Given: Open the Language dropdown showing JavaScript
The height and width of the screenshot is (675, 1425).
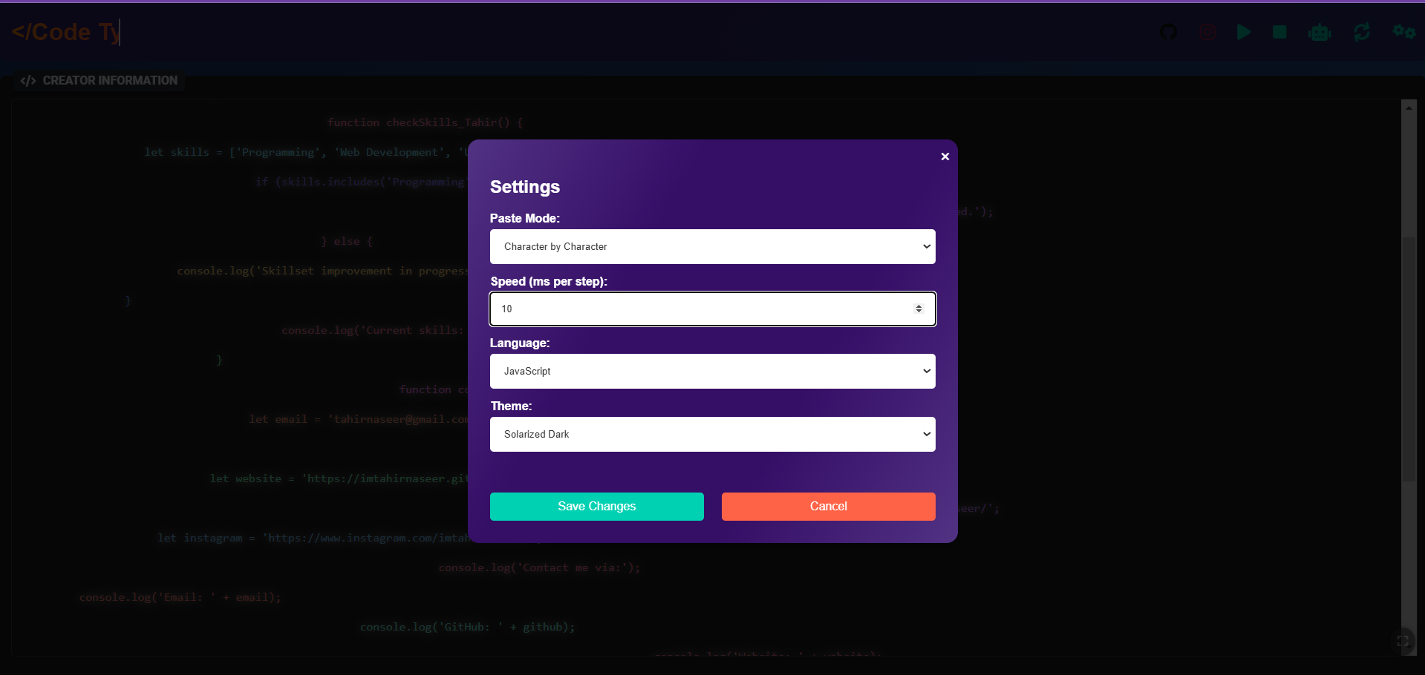Looking at the screenshot, I should click(712, 371).
